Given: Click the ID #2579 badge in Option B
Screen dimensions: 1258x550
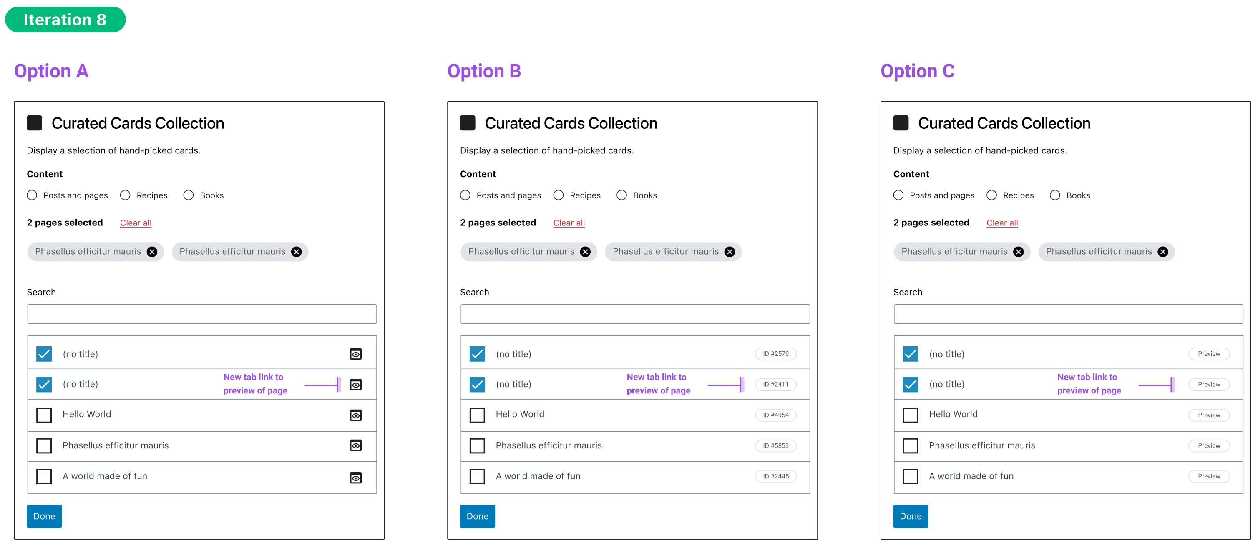Looking at the screenshot, I should pyautogui.click(x=776, y=354).
